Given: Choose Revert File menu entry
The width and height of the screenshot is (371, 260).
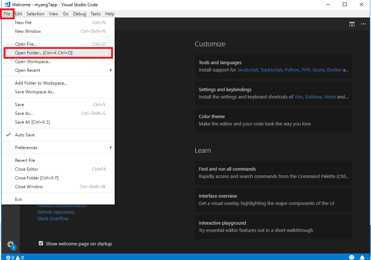Looking at the screenshot, I should pos(58,160).
